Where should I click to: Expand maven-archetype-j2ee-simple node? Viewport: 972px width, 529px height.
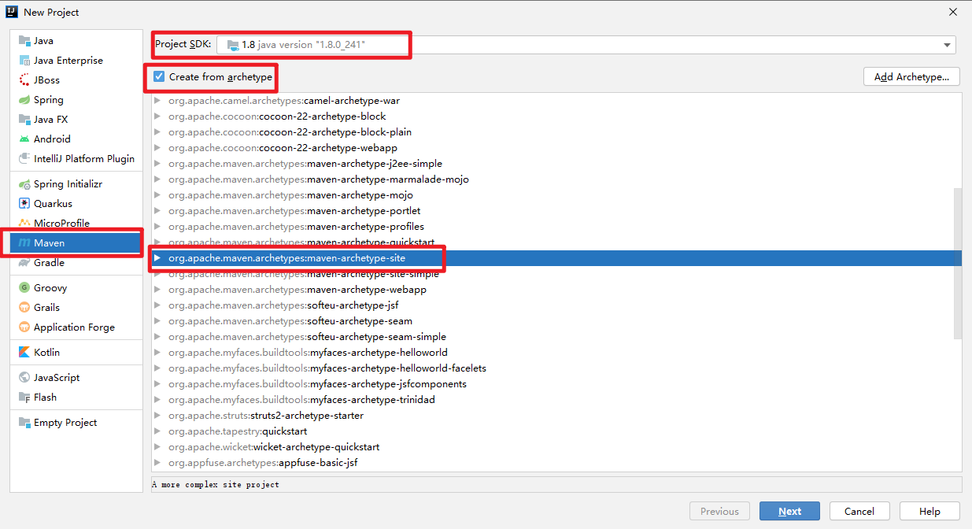[x=157, y=164]
